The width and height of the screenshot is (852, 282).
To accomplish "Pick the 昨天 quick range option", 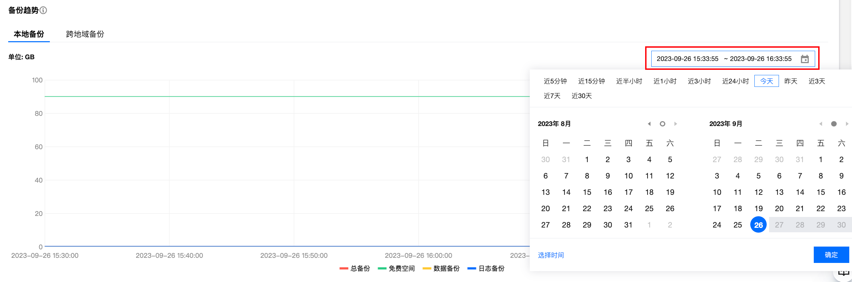I will click(x=791, y=81).
